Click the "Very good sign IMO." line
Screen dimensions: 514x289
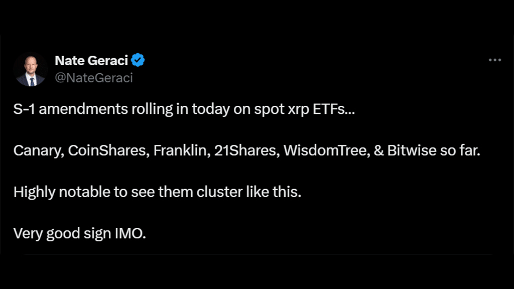click(x=80, y=234)
